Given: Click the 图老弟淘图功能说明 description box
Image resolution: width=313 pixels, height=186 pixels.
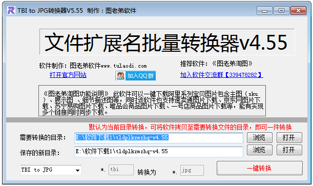Looking at the screenshot, I should pos(152,101).
